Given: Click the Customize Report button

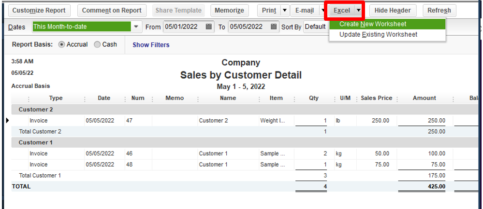Looking at the screenshot, I should [x=39, y=10].
